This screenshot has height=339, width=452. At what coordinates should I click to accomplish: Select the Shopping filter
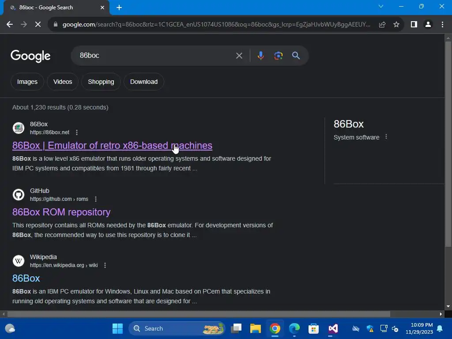point(101,82)
